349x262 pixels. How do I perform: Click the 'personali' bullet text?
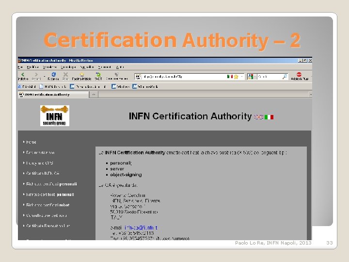(121, 163)
